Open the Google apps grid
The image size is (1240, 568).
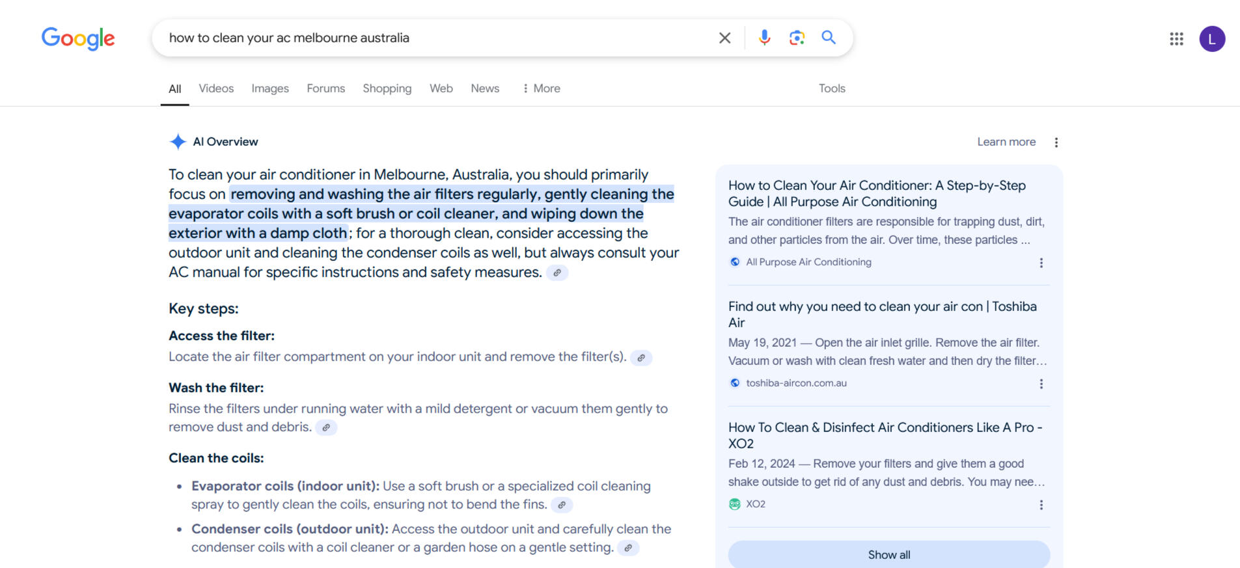click(1176, 39)
